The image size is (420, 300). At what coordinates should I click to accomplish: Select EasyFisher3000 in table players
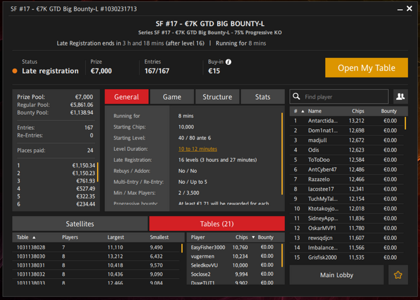[x=233, y=247]
